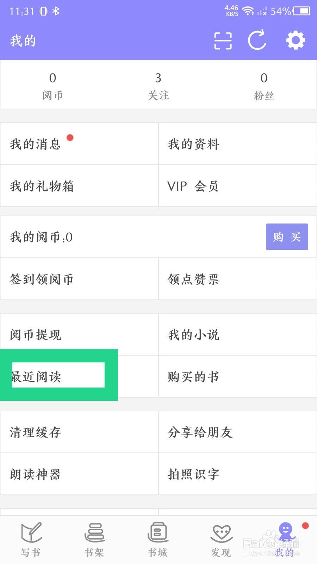Tap 清理缓存 clear cache

click(79, 432)
